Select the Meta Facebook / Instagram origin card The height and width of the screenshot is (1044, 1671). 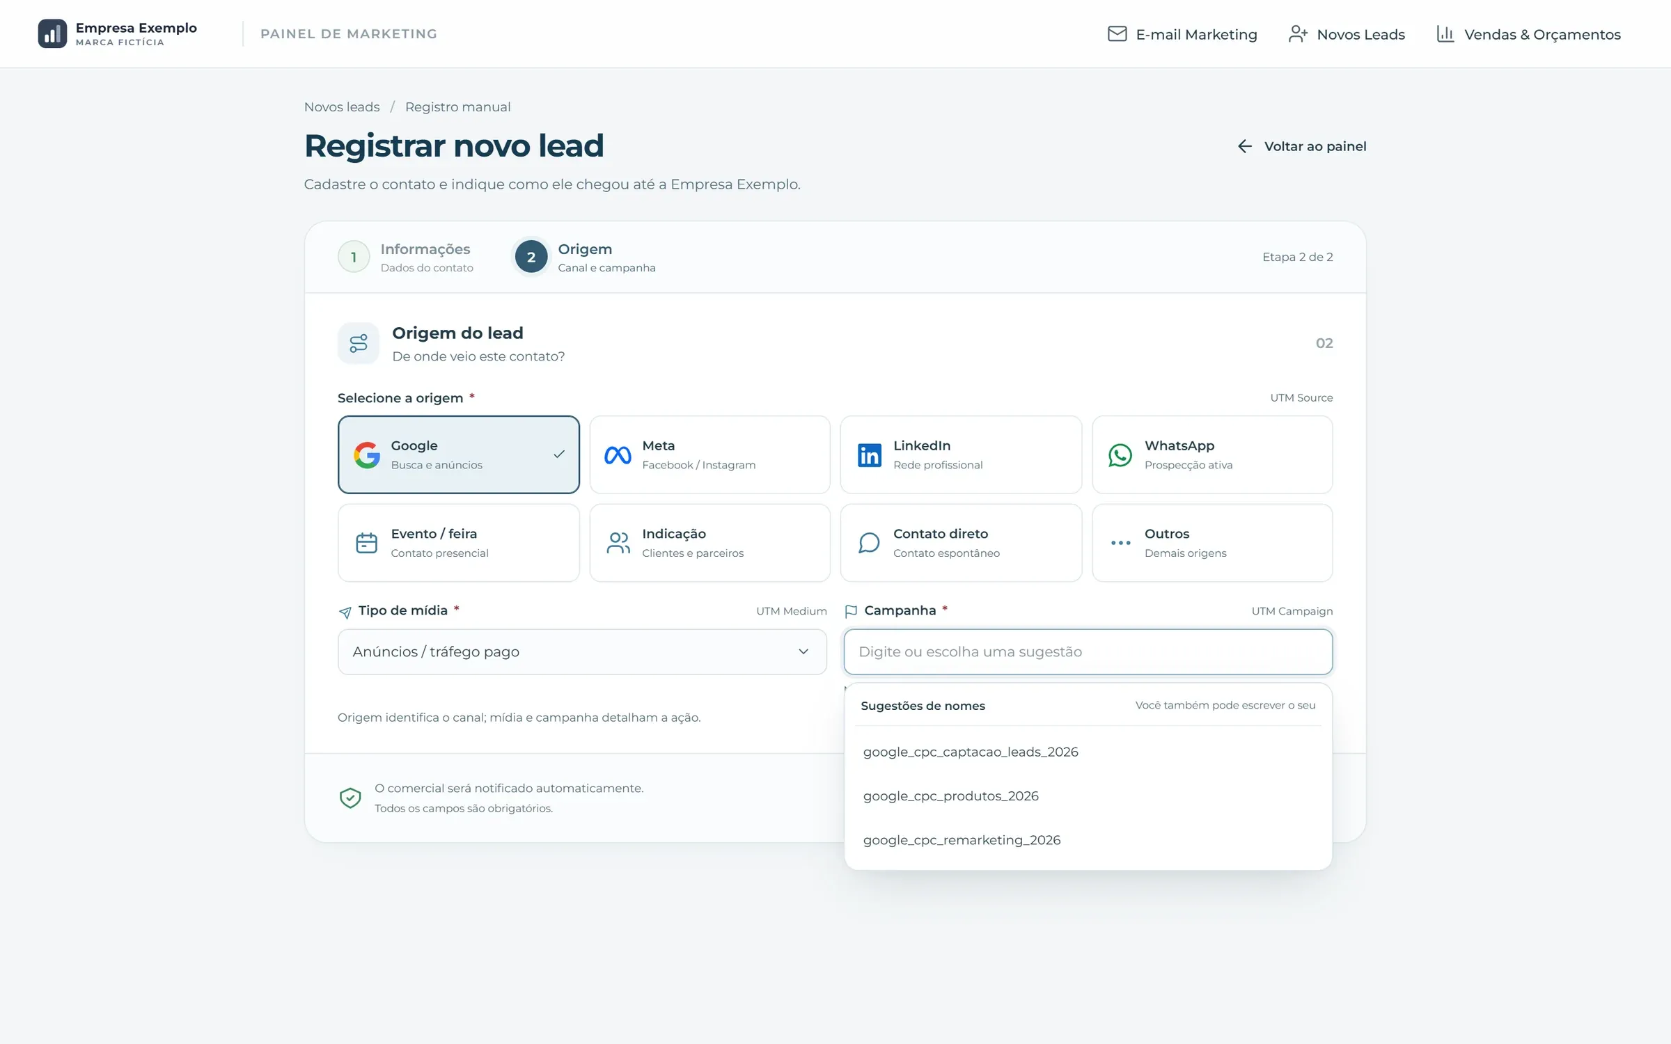click(x=709, y=454)
